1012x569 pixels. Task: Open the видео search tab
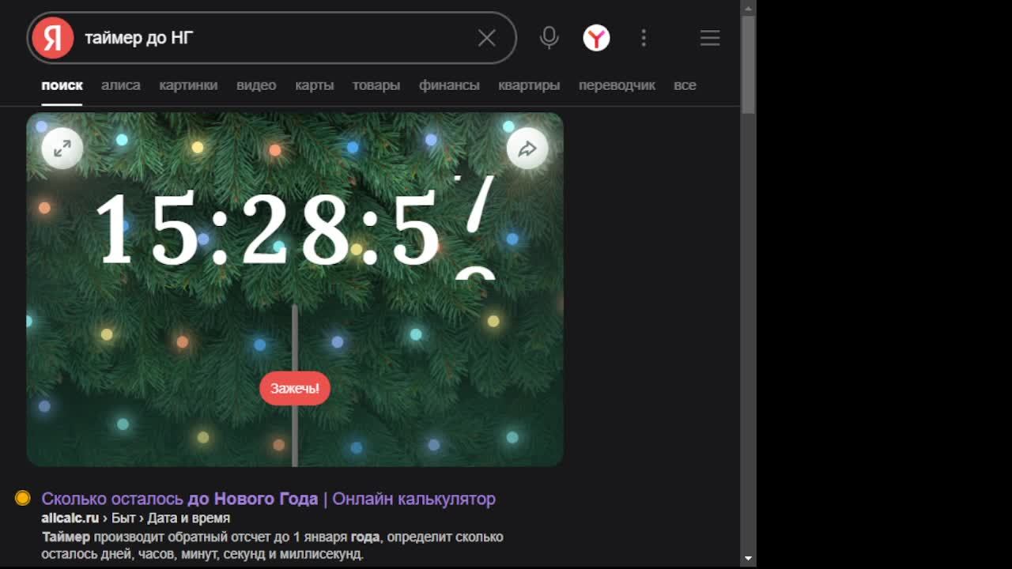[x=256, y=85]
